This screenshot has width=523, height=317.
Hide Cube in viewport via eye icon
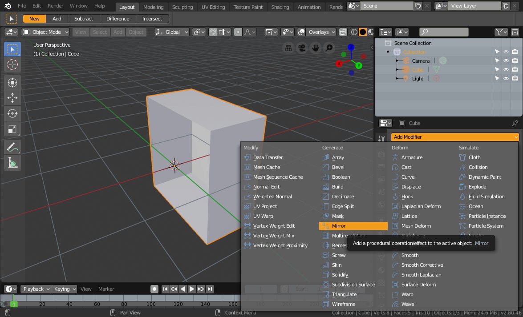coord(506,70)
